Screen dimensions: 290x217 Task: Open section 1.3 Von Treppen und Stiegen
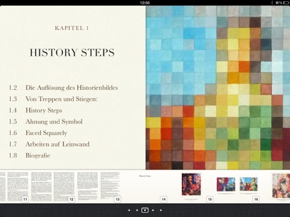click(53, 99)
